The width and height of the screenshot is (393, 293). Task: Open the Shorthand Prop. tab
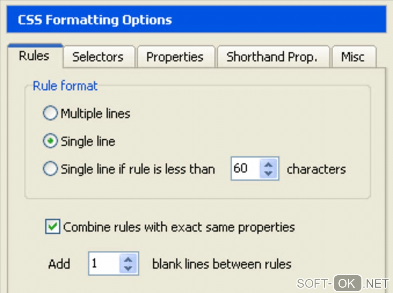pyautogui.click(x=272, y=57)
